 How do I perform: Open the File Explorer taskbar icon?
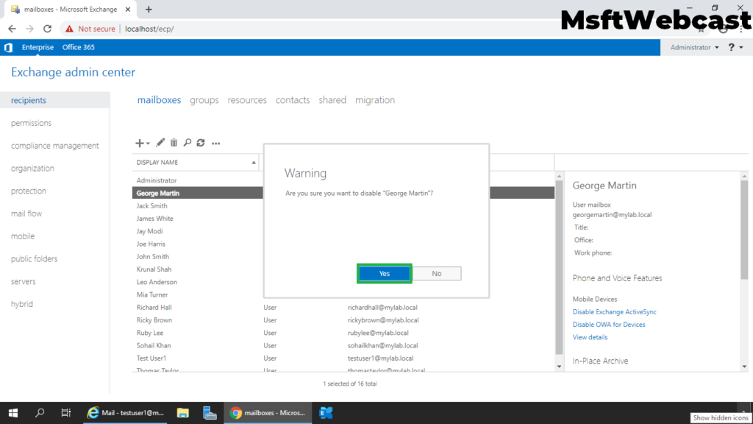point(183,413)
